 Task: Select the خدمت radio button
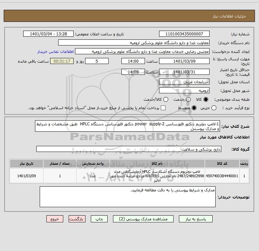click(x=188, y=99)
